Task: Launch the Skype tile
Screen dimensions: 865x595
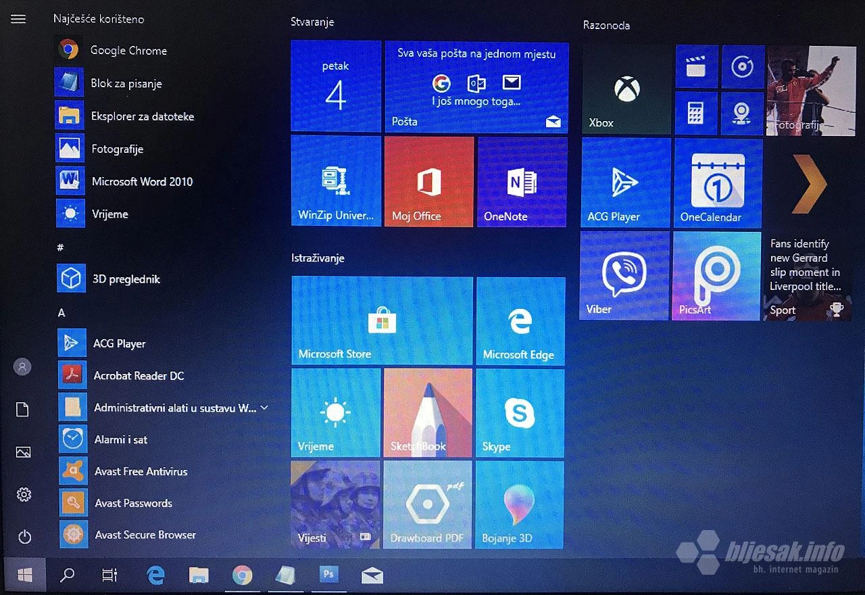Action: point(520,414)
